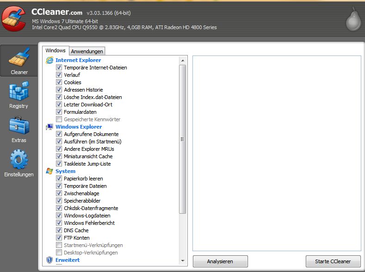Open Einstellungen gear icon
The width and height of the screenshot is (365, 272).
click(x=19, y=160)
